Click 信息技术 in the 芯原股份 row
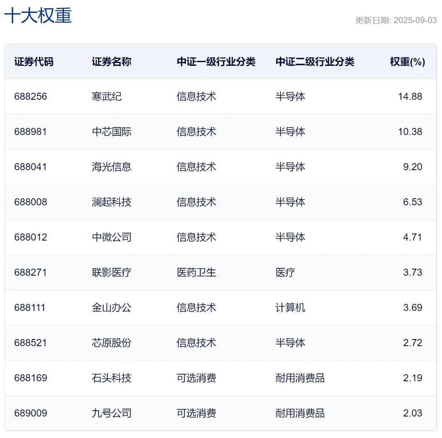 click(x=197, y=342)
